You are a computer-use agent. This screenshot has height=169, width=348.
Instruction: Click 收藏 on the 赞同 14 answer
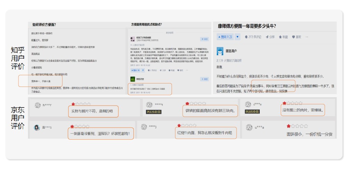tap(172, 70)
